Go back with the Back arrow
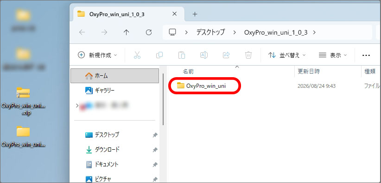The width and height of the screenshot is (381, 183). (x=82, y=32)
